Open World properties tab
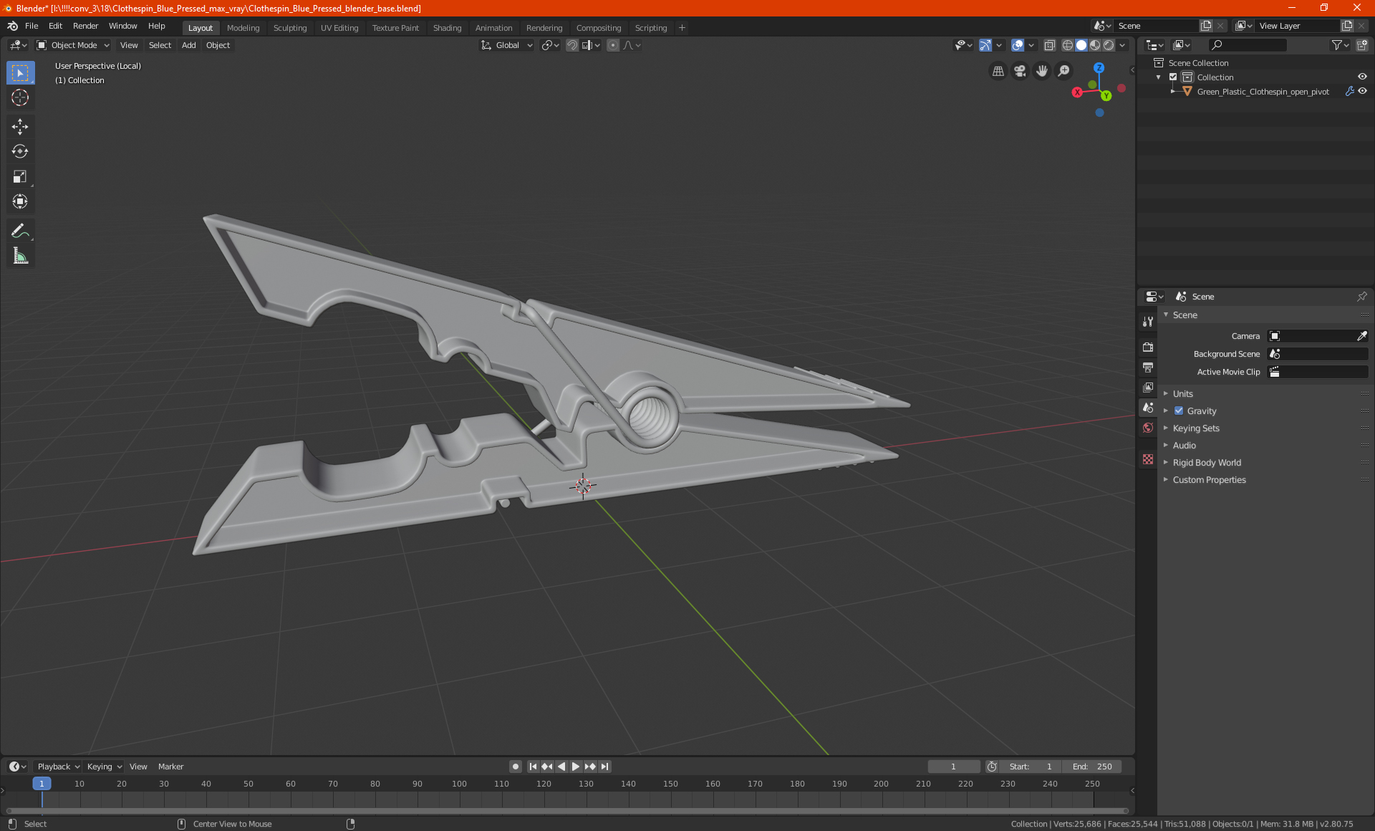Viewport: 1375px width, 831px height. (x=1148, y=428)
